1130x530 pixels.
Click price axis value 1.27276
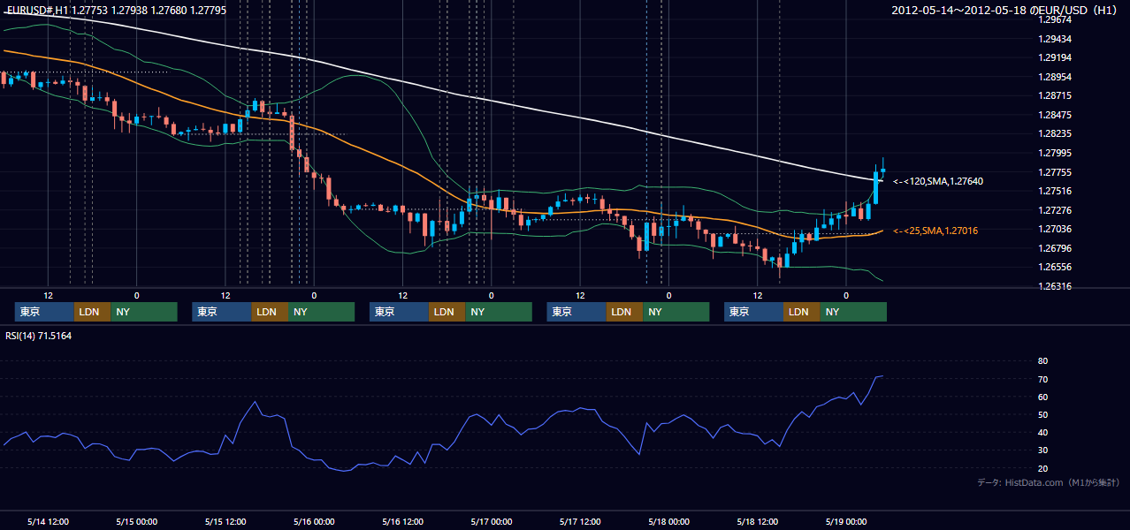click(1055, 210)
